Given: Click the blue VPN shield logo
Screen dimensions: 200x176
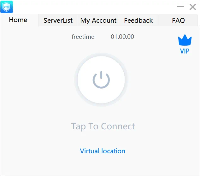Looking at the screenshot, I should click(x=7, y=7).
